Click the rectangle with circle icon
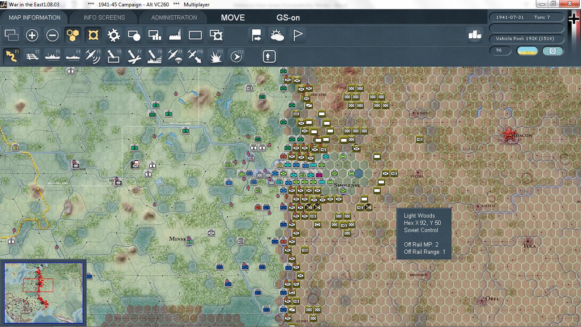581x327 pixels. [134, 35]
